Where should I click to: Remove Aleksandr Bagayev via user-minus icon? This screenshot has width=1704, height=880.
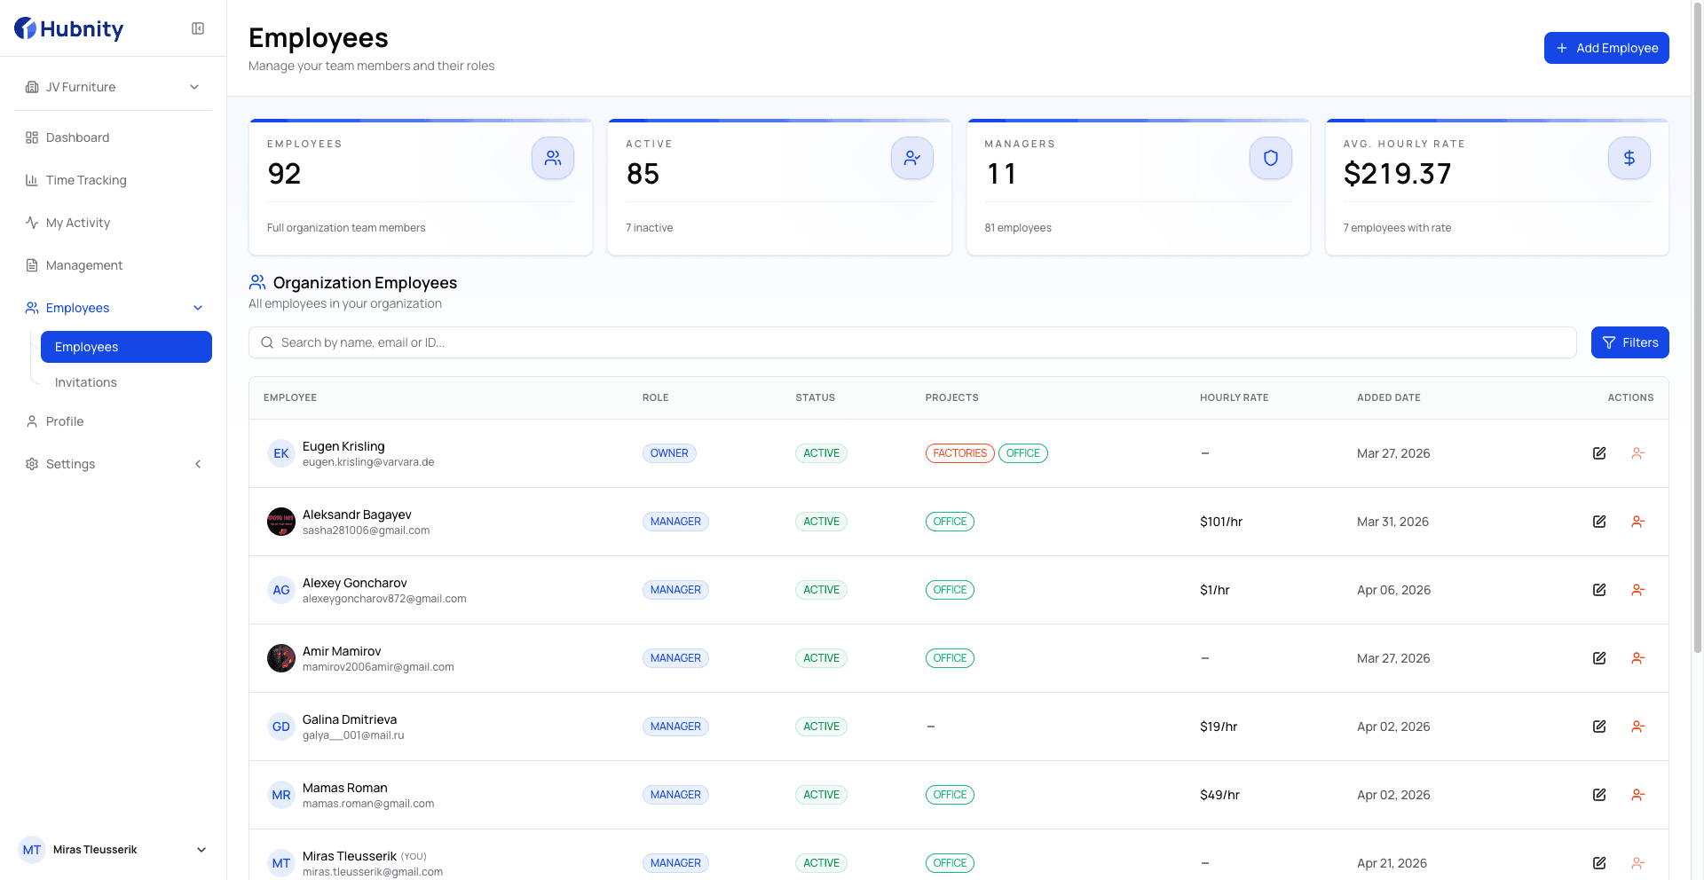click(1638, 522)
